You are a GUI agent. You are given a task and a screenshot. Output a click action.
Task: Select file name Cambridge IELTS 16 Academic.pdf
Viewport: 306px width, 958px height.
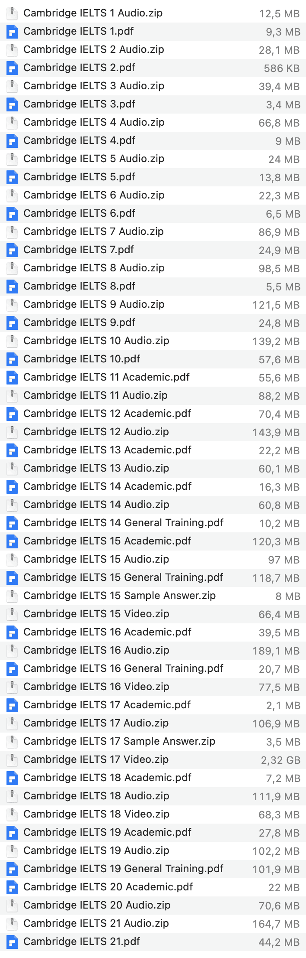108,632
